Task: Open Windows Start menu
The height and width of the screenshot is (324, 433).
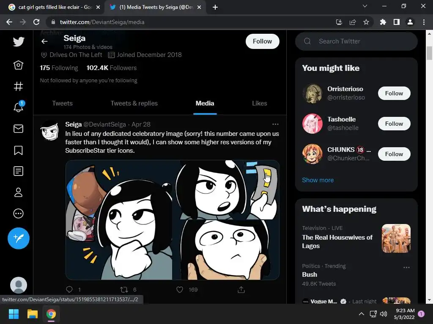Action: coord(14,314)
